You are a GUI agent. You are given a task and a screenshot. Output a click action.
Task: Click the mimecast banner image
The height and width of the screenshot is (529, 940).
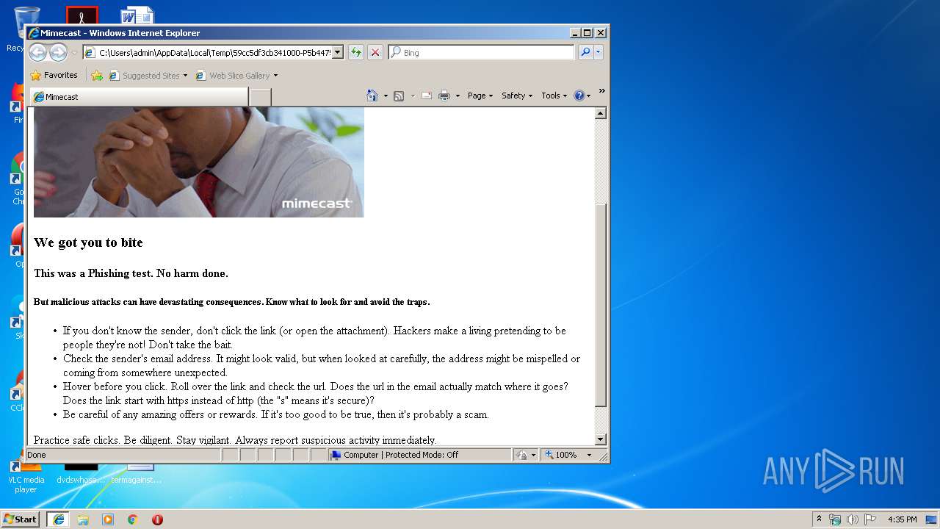pyautogui.click(x=198, y=162)
